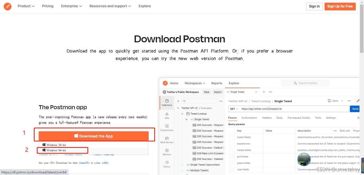
Task: Switch to the Headers tab
Action: (267, 118)
